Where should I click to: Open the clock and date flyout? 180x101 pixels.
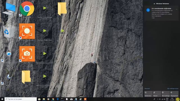(x=172, y=99)
